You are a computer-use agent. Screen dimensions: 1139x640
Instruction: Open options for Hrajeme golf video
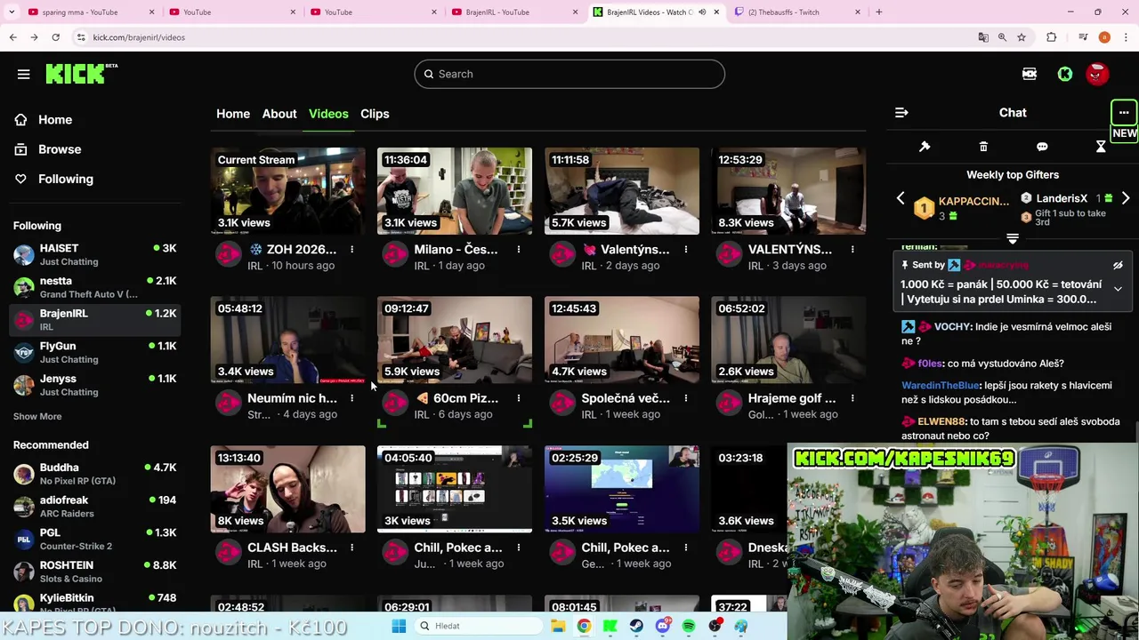tap(852, 398)
